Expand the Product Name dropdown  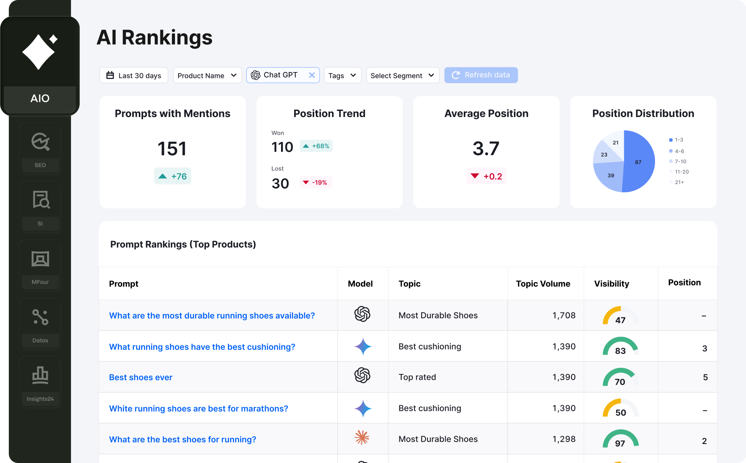tap(207, 75)
